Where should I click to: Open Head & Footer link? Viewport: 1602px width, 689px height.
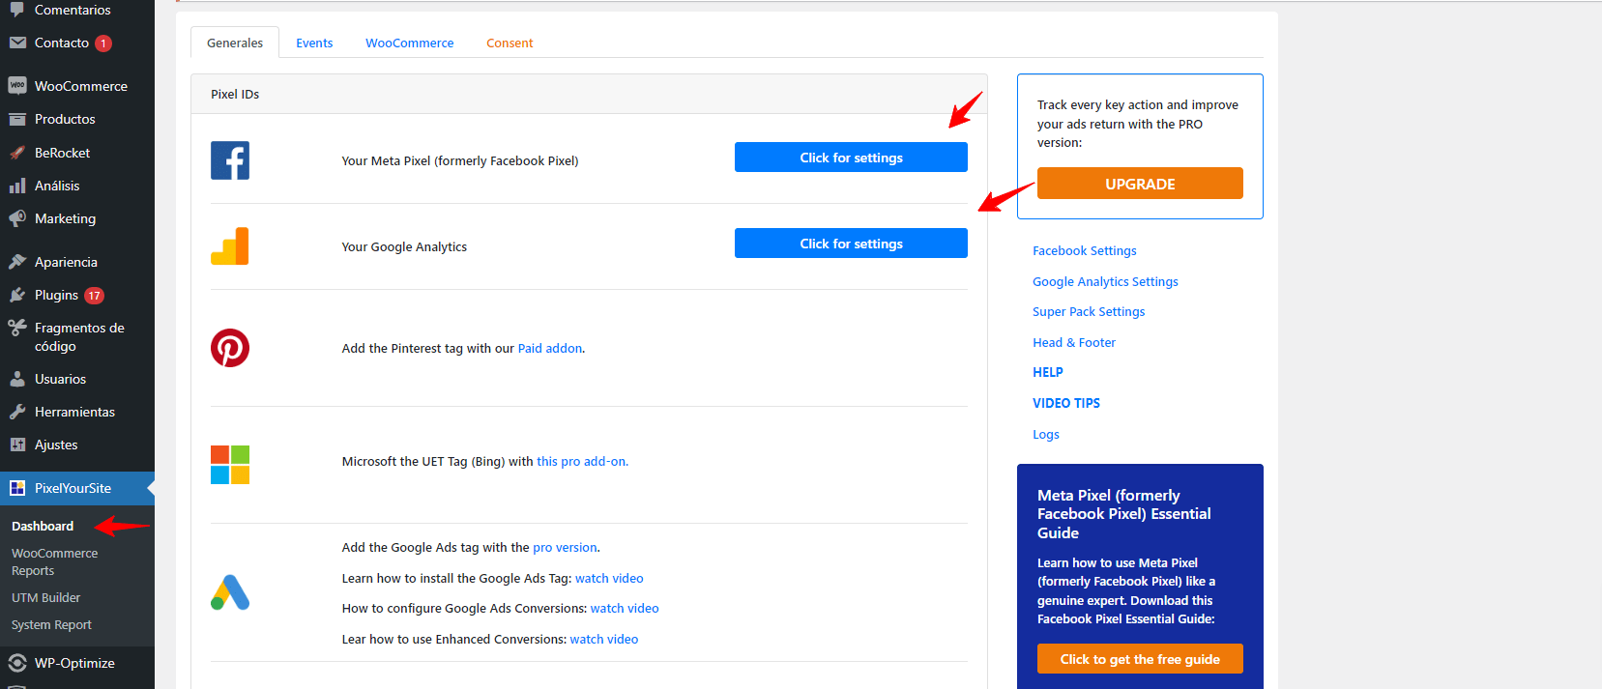click(x=1074, y=342)
